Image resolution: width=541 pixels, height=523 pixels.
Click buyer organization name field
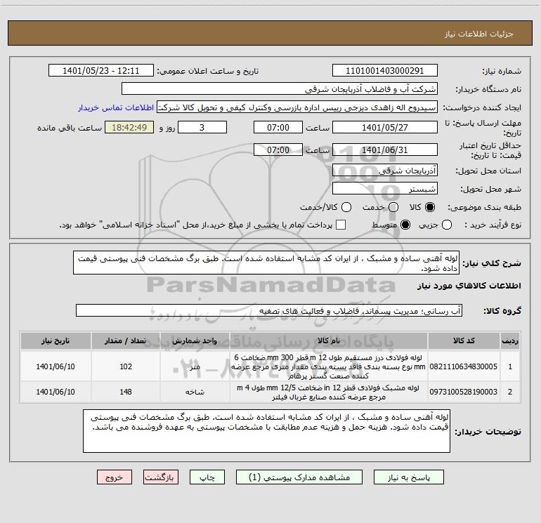click(x=280, y=89)
